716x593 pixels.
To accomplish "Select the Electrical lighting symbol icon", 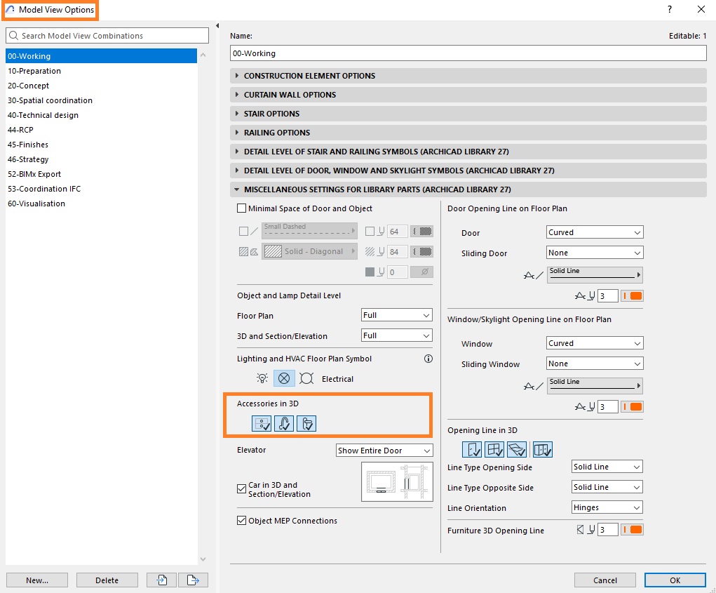I will [284, 378].
